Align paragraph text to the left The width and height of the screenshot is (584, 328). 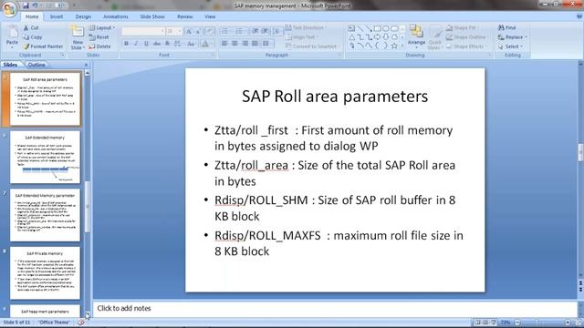(224, 44)
